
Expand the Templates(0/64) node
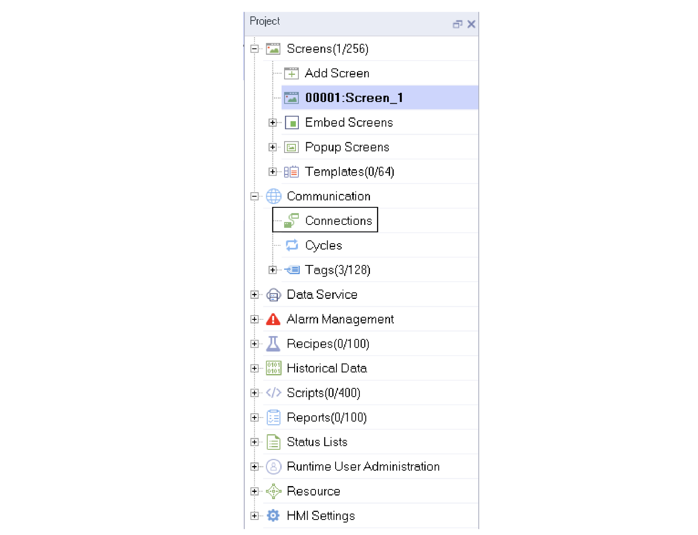273,172
